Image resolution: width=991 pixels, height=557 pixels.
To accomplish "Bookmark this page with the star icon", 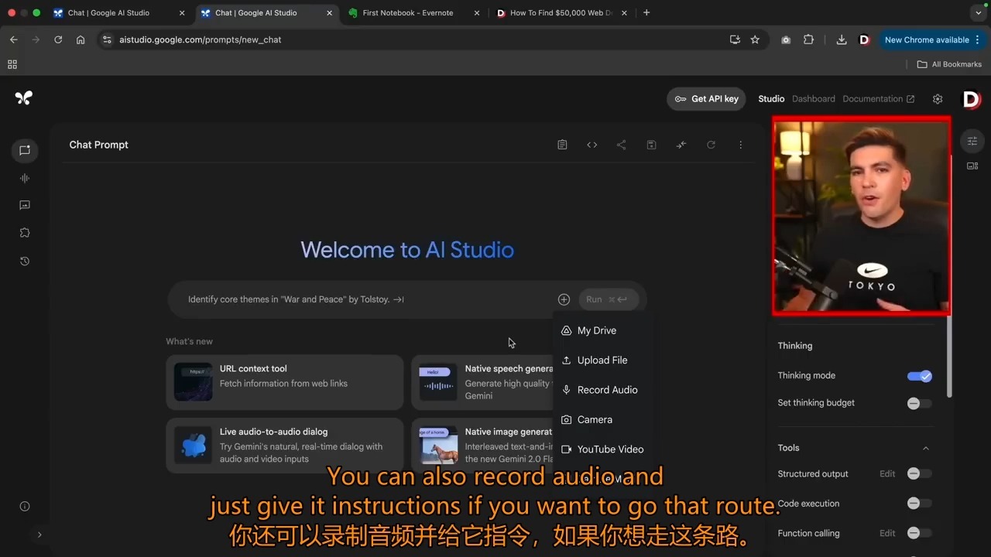I will point(755,39).
